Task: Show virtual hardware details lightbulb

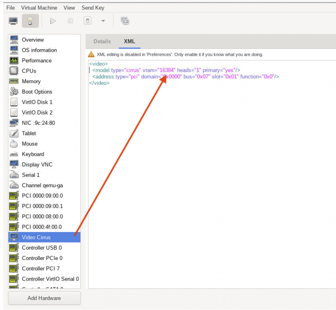Action: click(x=30, y=21)
